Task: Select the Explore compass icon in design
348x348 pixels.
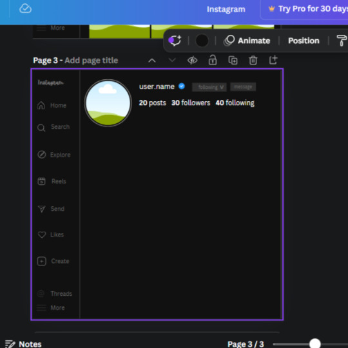Action: point(41,155)
